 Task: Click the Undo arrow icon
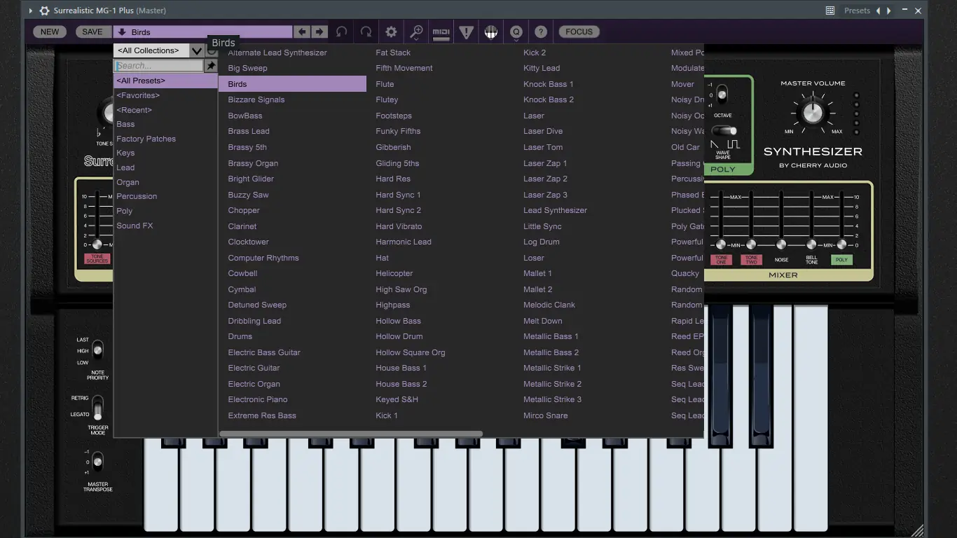pos(341,32)
